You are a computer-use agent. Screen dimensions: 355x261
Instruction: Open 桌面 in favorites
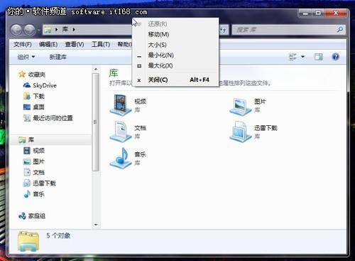pos(39,107)
